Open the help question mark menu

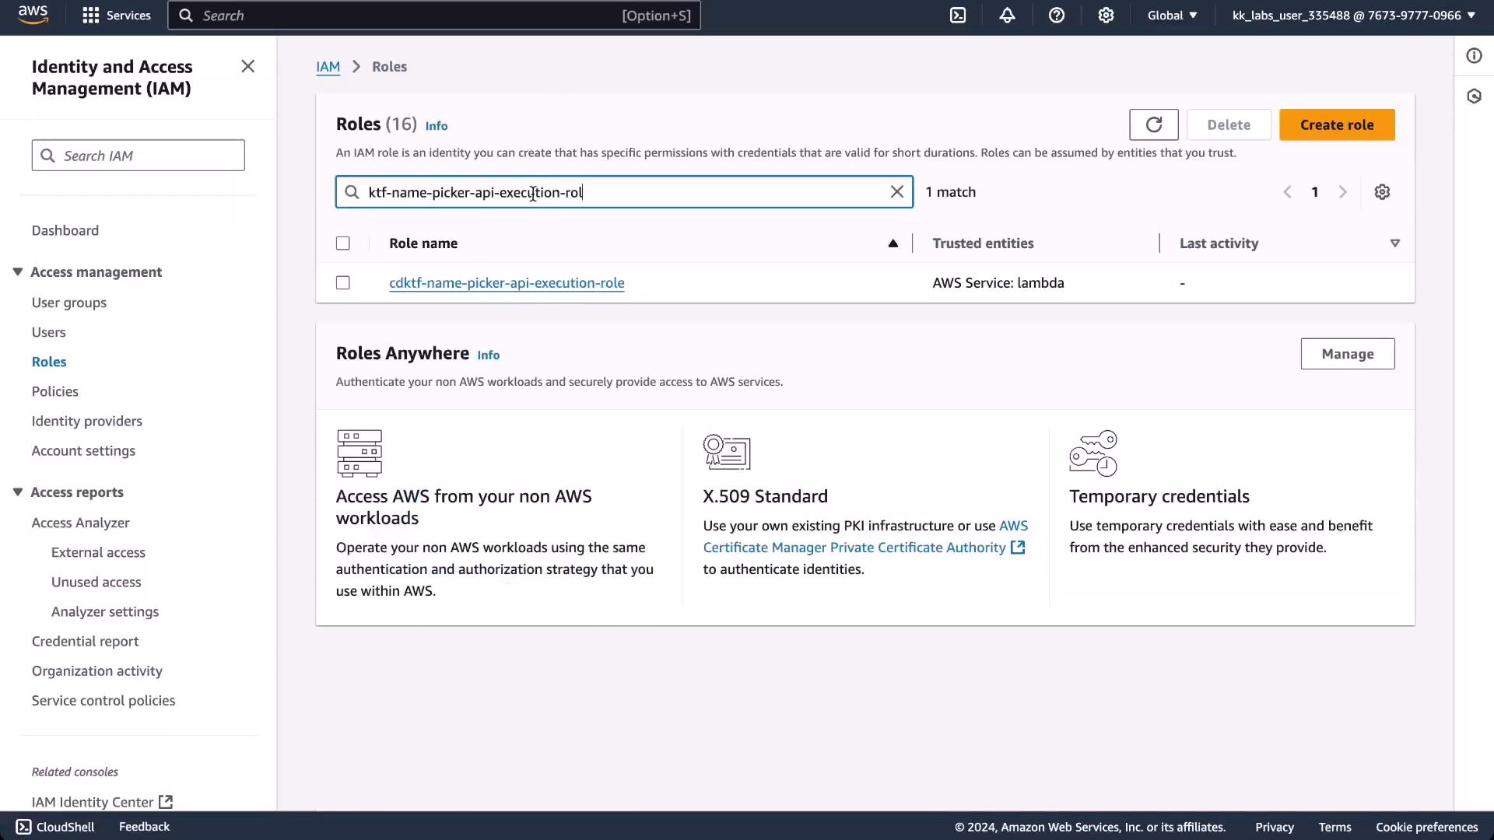(x=1057, y=16)
